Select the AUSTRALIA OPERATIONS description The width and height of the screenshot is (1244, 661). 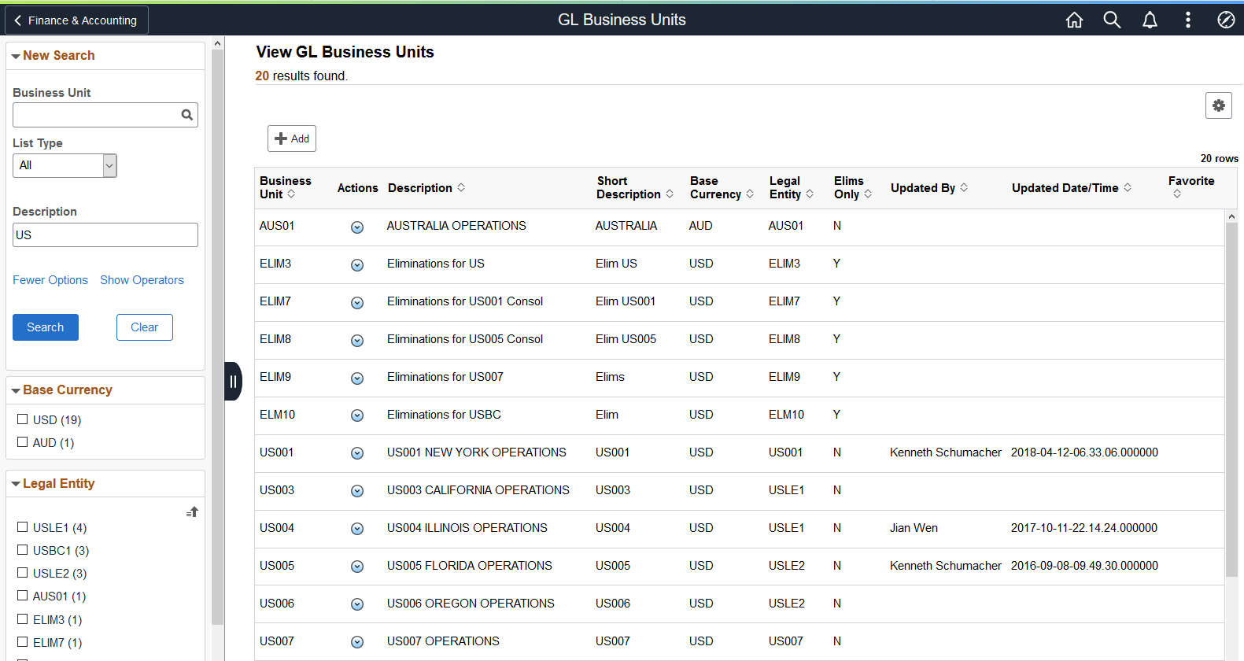(456, 226)
